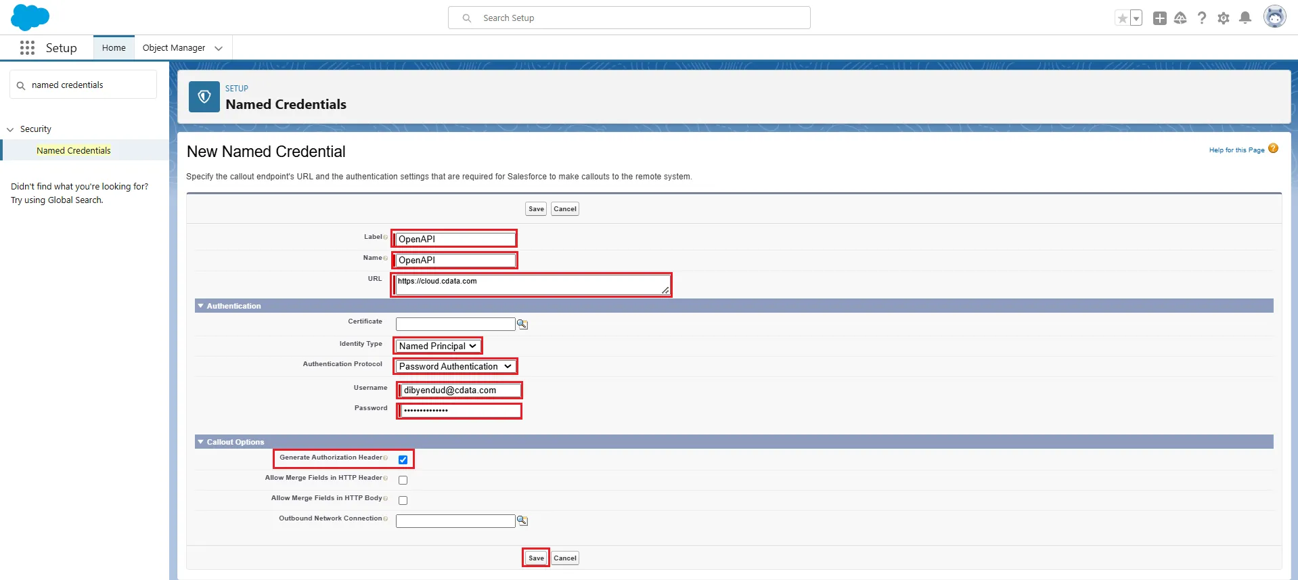This screenshot has width=1298, height=580.
Task: Open the Global Actions plus icon
Action: click(x=1160, y=18)
